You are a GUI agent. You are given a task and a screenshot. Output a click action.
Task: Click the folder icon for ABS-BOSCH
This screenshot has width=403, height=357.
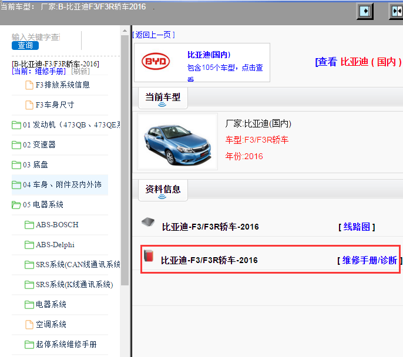click(29, 225)
